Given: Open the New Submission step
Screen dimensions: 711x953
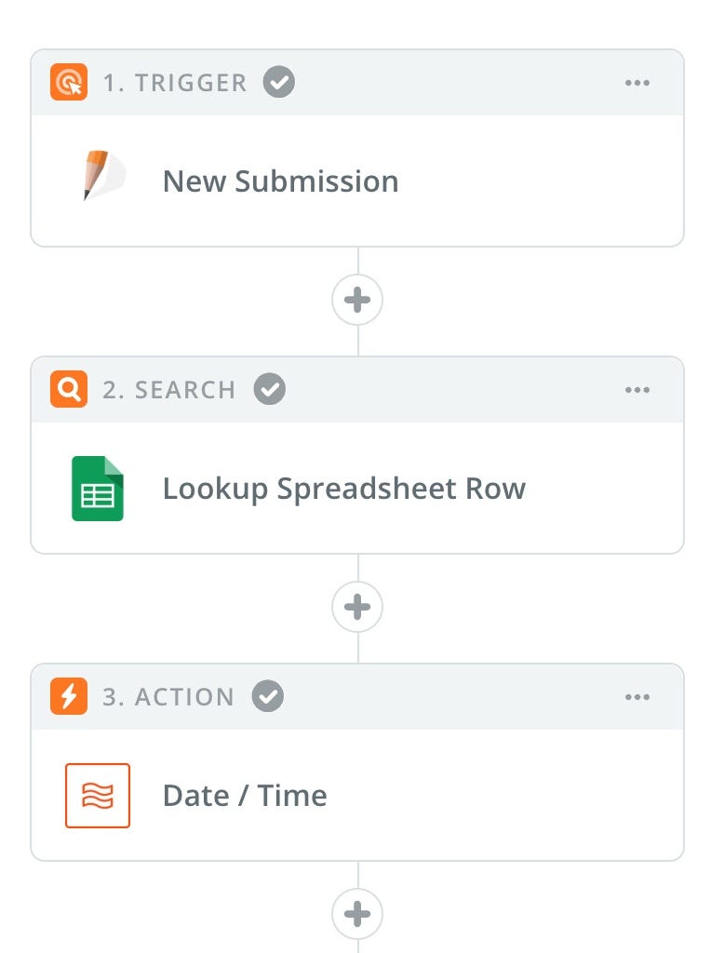Looking at the screenshot, I should (357, 181).
